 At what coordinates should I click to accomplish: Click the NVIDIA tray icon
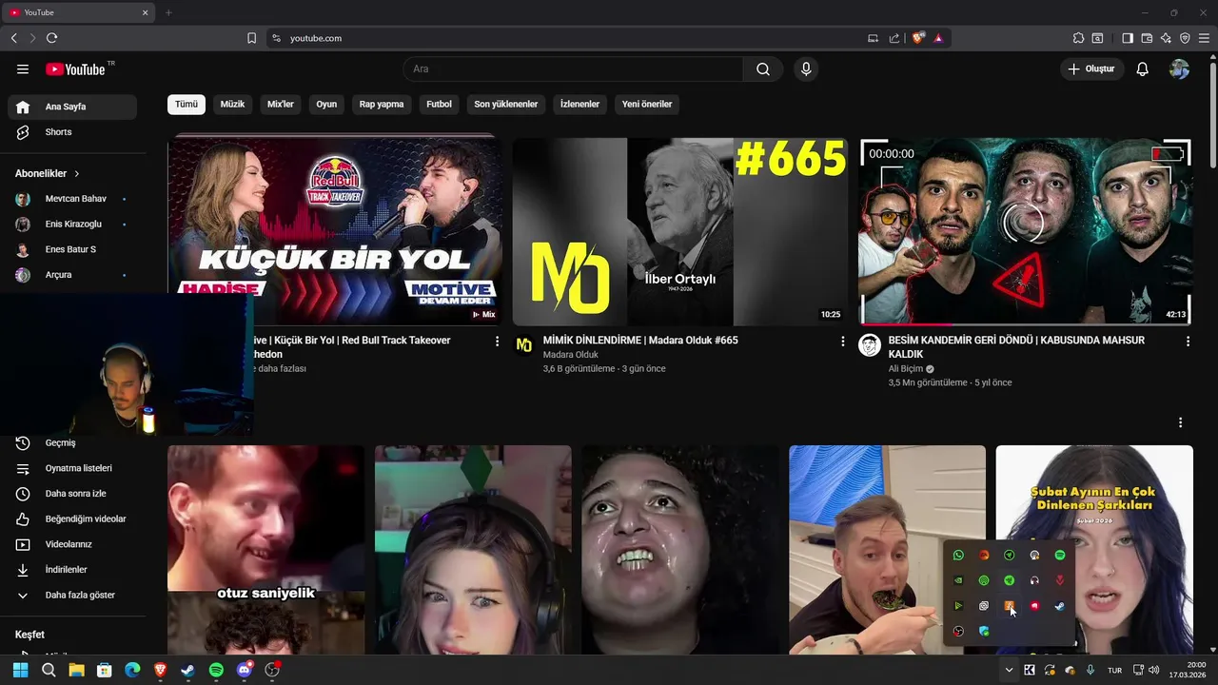click(958, 580)
